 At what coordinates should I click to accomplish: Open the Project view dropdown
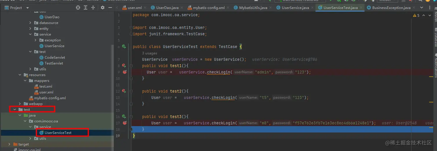point(28,8)
